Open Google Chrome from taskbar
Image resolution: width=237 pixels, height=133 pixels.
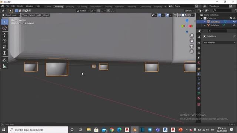pos(112,130)
